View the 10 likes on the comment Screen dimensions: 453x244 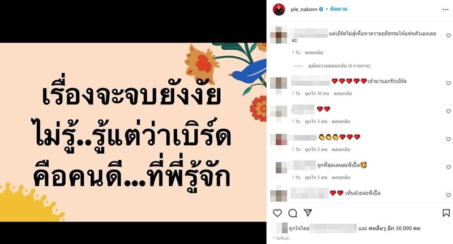point(317,93)
